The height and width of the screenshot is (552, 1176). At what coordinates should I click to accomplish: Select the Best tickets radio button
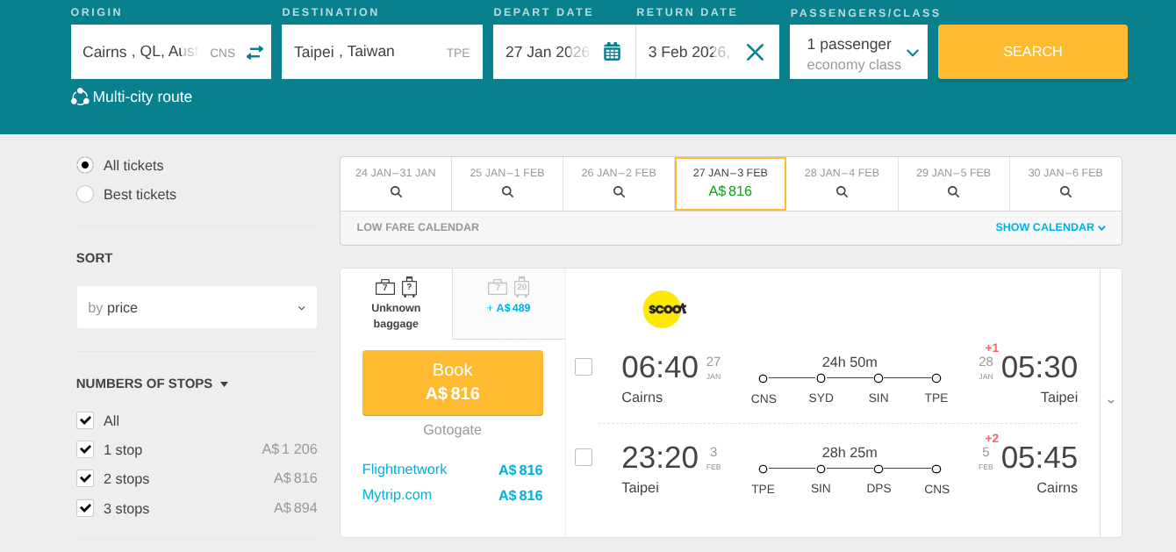(85, 194)
